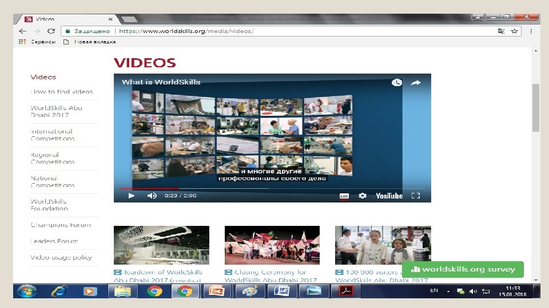Toggle subtitles on the YouTube player
The height and width of the screenshot is (308, 549).
[x=344, y=196]
